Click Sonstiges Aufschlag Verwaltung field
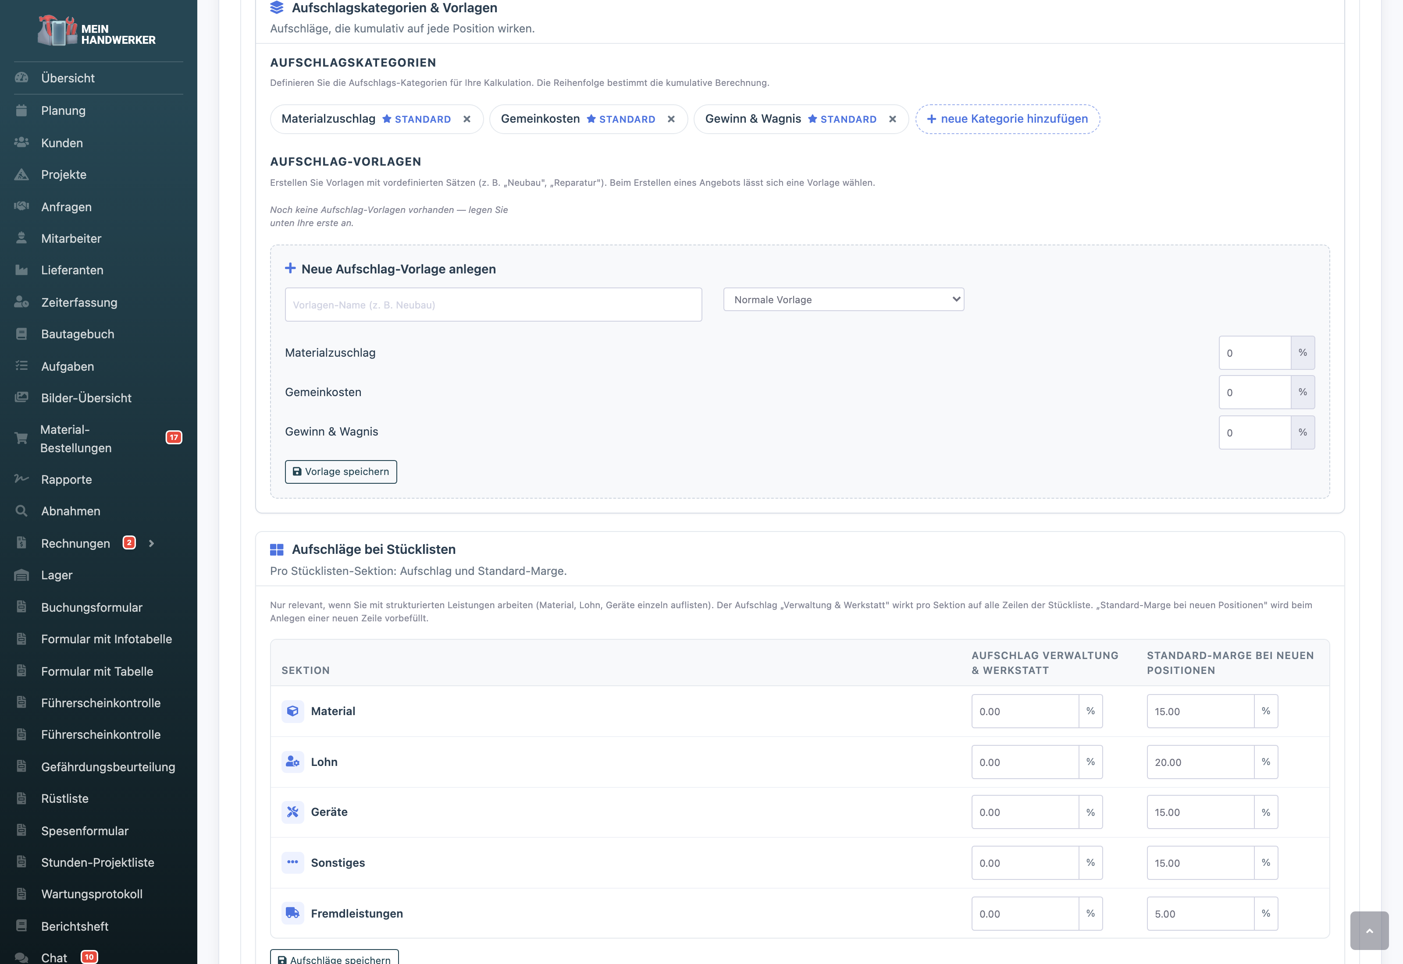This screenshot has width=1403, height=964. click(x=1025, y=862)
